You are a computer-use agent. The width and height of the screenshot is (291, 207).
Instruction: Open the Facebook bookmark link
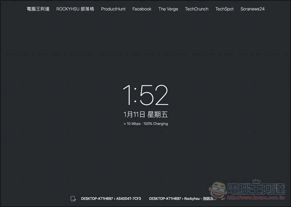(x=142, y=9)
